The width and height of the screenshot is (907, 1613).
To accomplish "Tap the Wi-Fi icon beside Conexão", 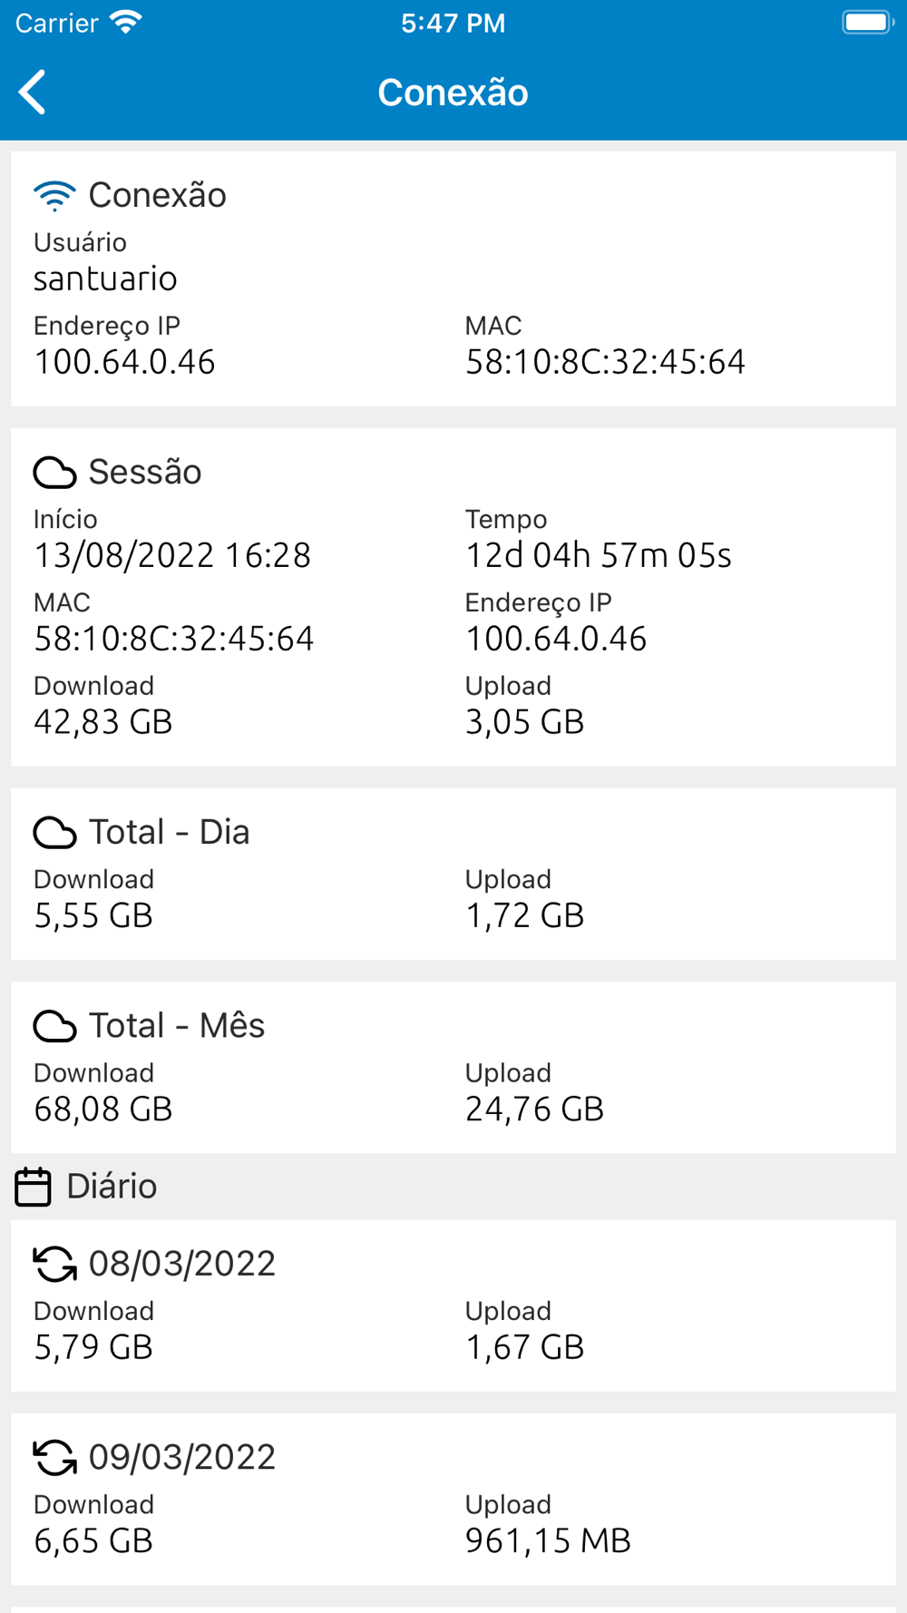I will click(x=54, y=196).
